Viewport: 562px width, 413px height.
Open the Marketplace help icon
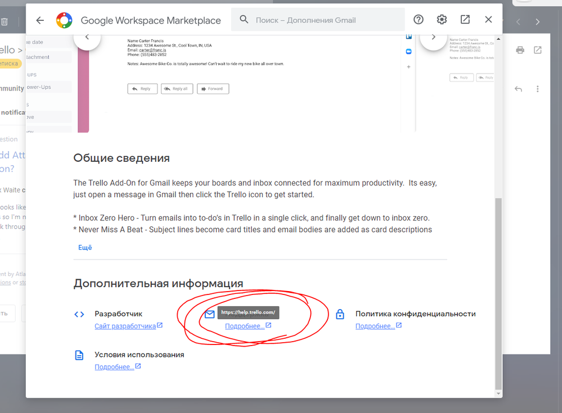[419, 19]
